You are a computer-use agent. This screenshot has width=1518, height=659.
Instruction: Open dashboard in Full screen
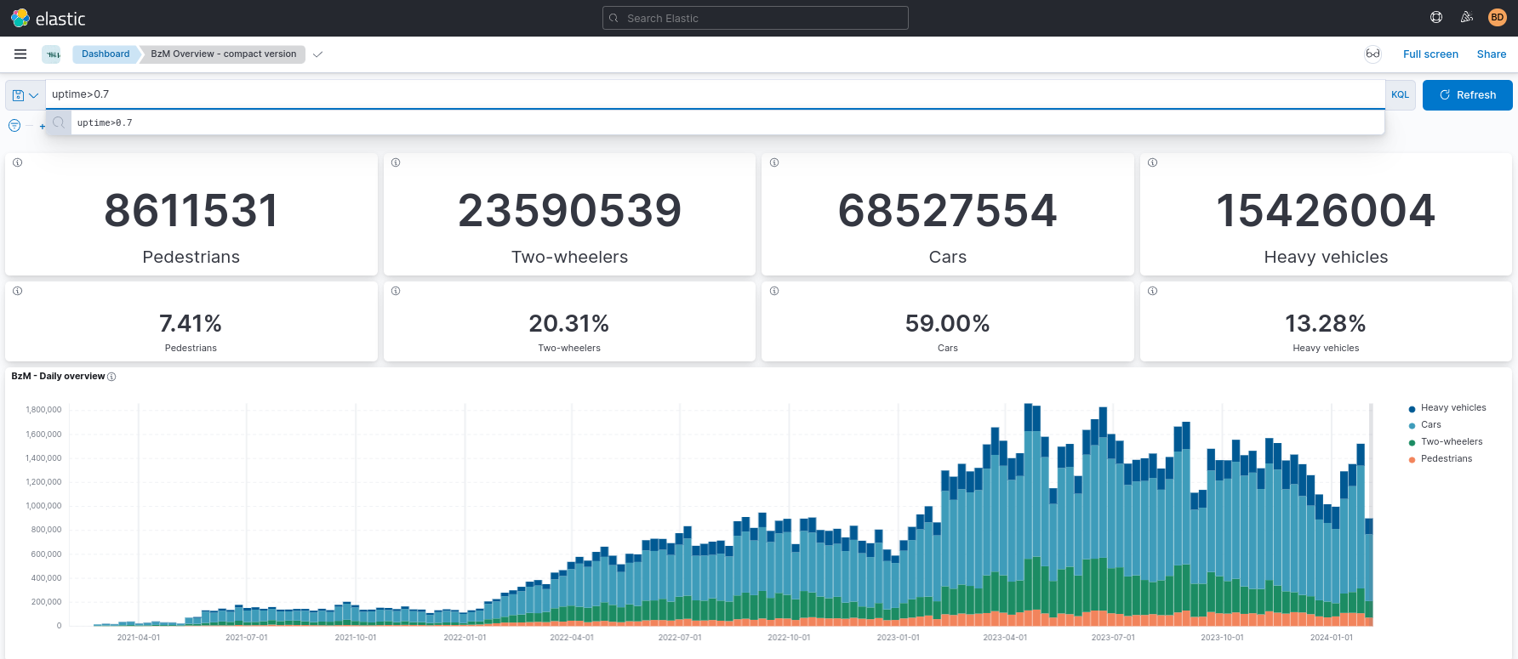click(x=1430, y=54)
